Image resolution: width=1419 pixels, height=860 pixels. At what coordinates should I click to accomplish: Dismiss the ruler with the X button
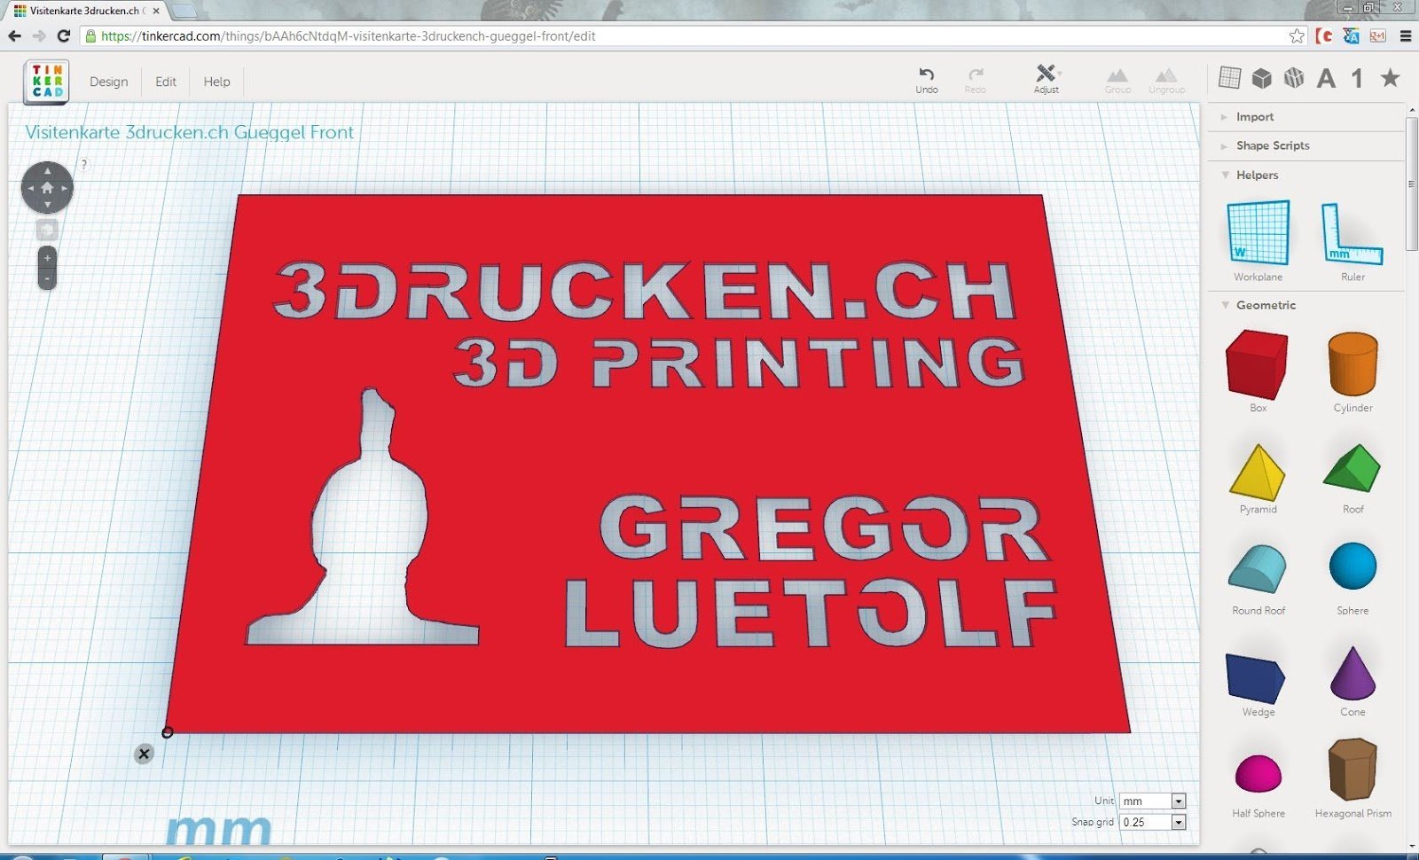tap(144, 754)
